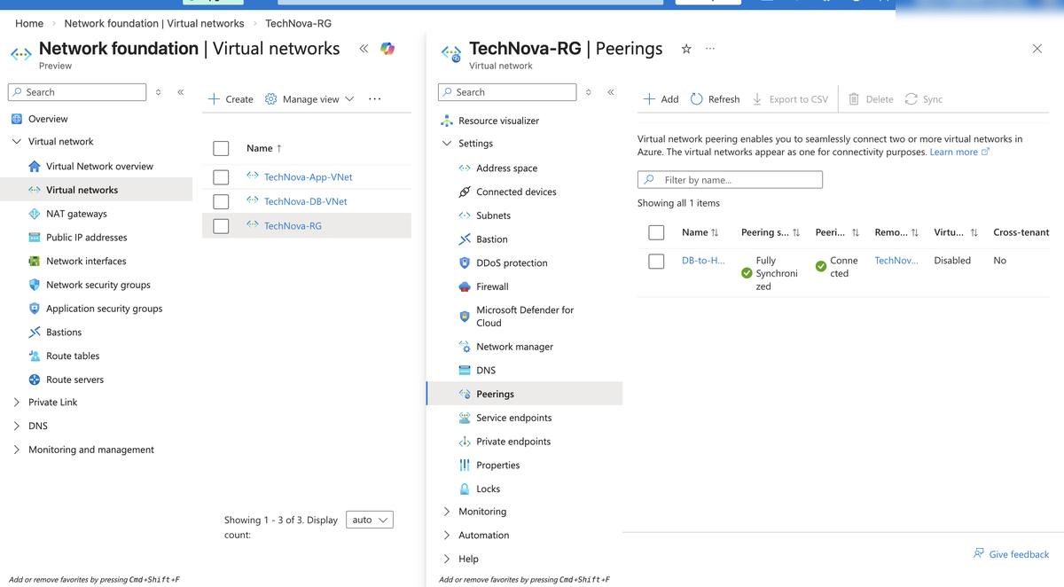Viewport: 1064px width, 587px height.
Task: Open Address space under Settings
Action: pyautogui.click(x=506, y=168)
